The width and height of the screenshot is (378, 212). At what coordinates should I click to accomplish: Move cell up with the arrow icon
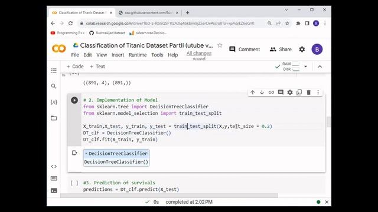252,92
